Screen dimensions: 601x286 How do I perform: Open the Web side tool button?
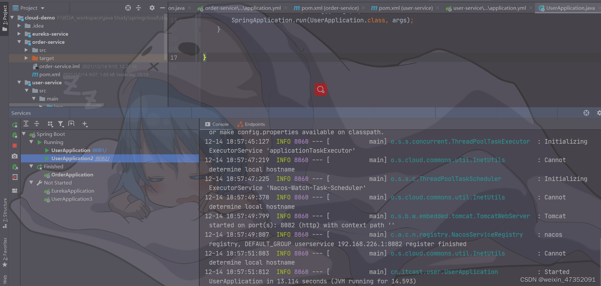point(5,280)
